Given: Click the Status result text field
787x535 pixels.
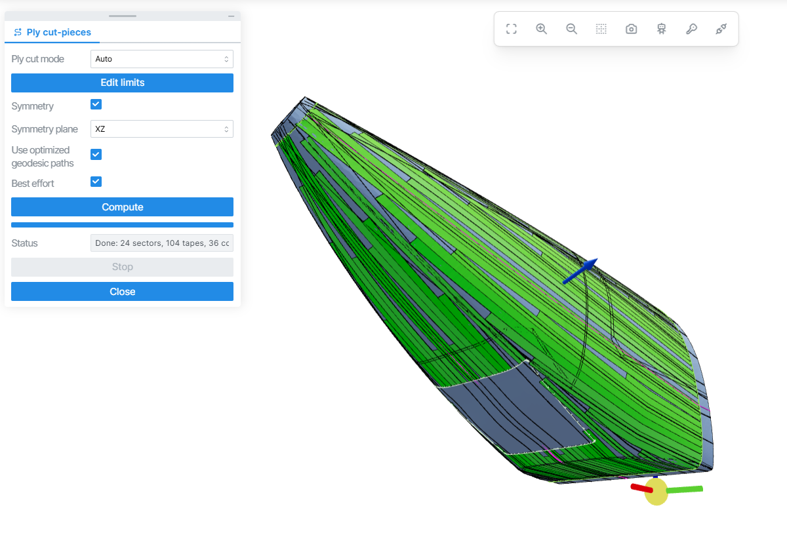Looking at the screenshot, I should [x=161, y=243].
